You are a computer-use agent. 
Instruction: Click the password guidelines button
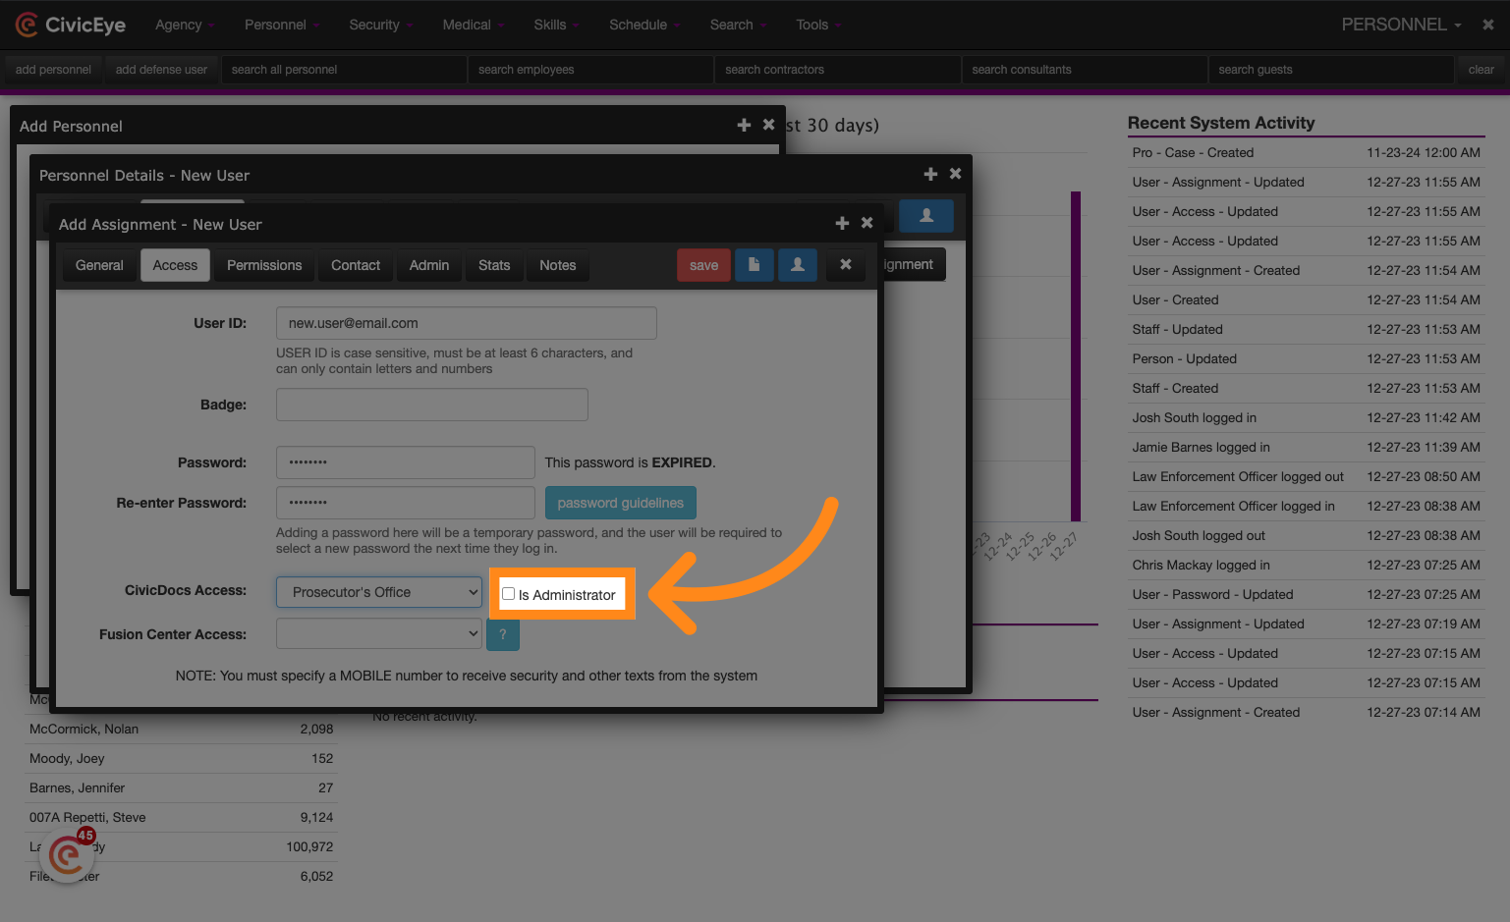621,503
